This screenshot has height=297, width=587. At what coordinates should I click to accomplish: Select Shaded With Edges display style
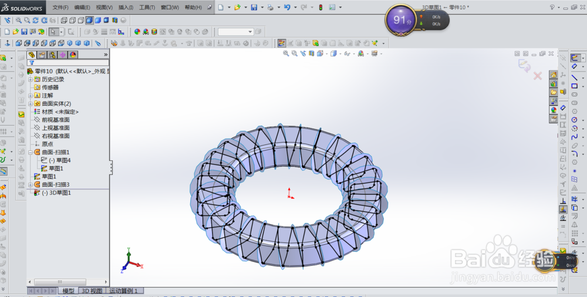(x=89, y=20)
